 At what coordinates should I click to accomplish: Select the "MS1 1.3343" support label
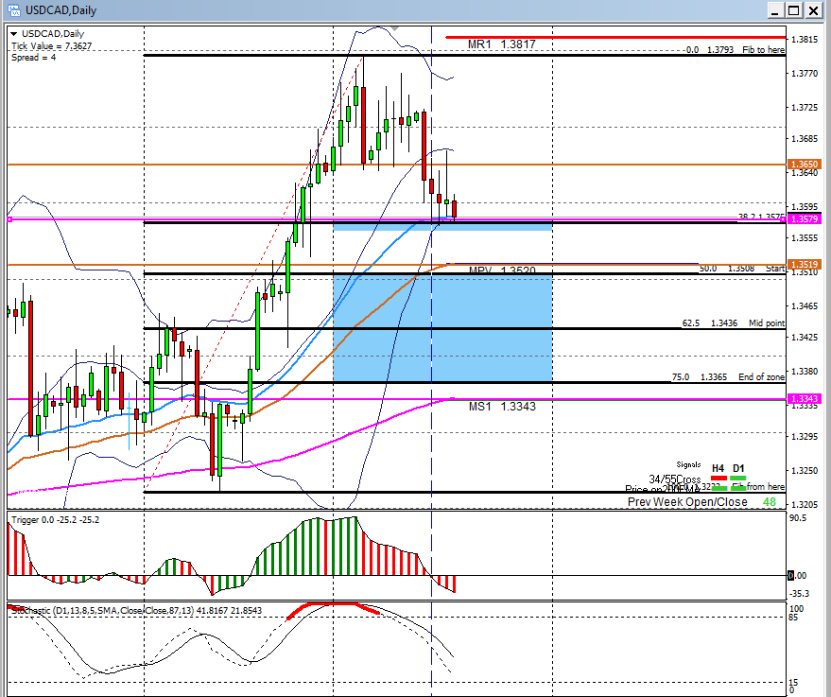[x=502, y=407]
